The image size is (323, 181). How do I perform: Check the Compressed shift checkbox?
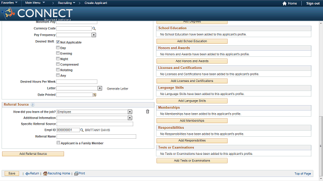point(58,64)
